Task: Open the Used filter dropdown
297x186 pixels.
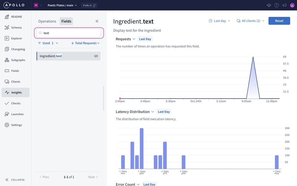Action: (48, 43)
